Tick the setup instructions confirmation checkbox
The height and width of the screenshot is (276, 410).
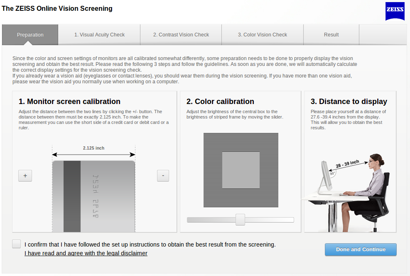coord(17,244)
